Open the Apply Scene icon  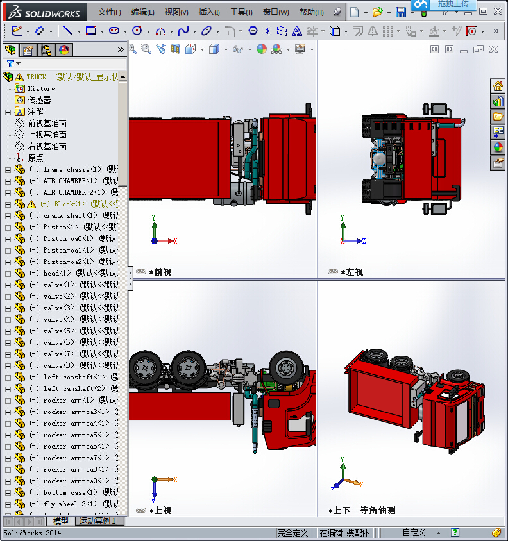coord(276,49)
